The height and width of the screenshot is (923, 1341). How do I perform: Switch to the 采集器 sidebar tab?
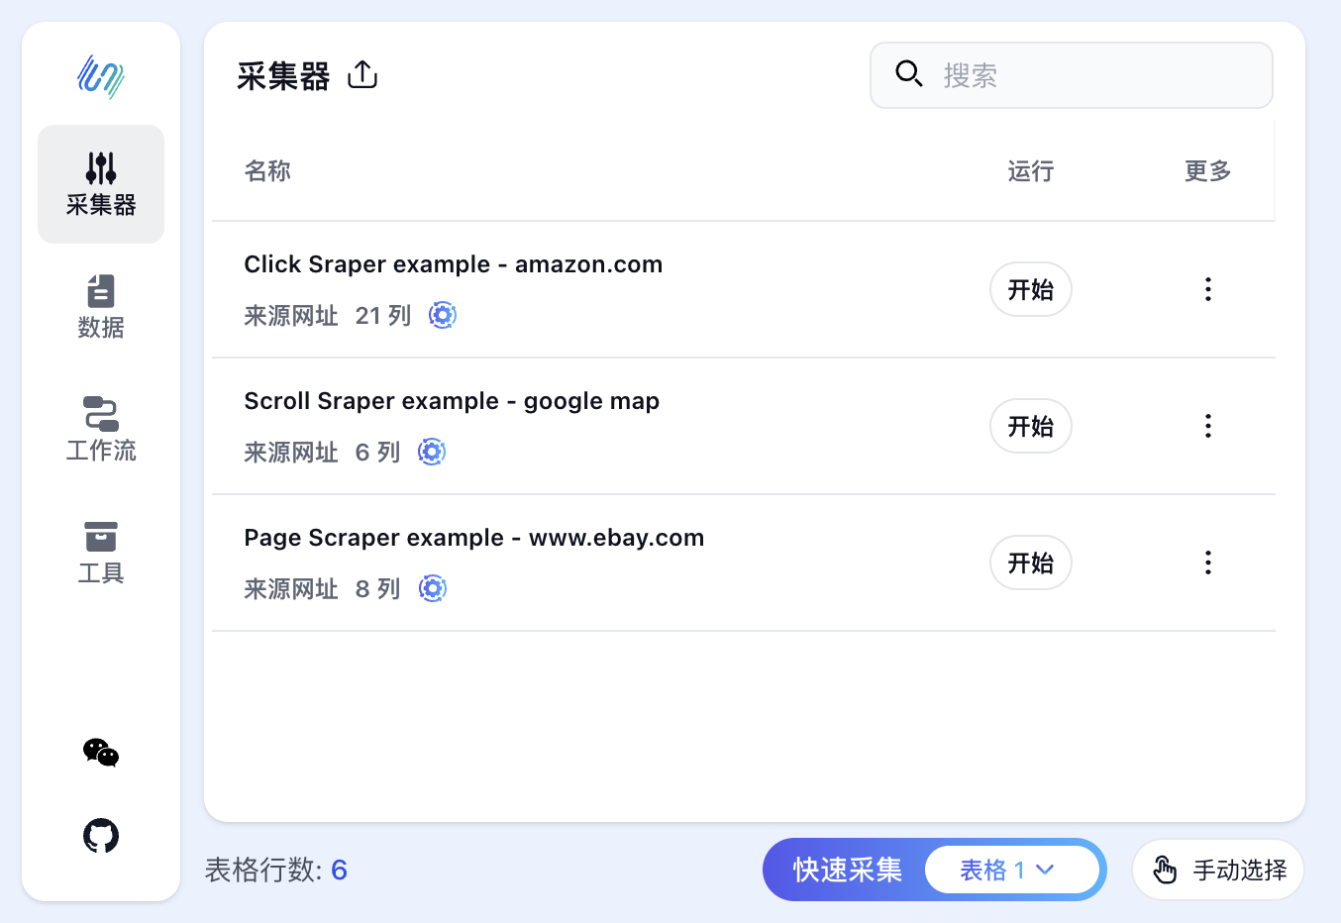coord(100,184)
